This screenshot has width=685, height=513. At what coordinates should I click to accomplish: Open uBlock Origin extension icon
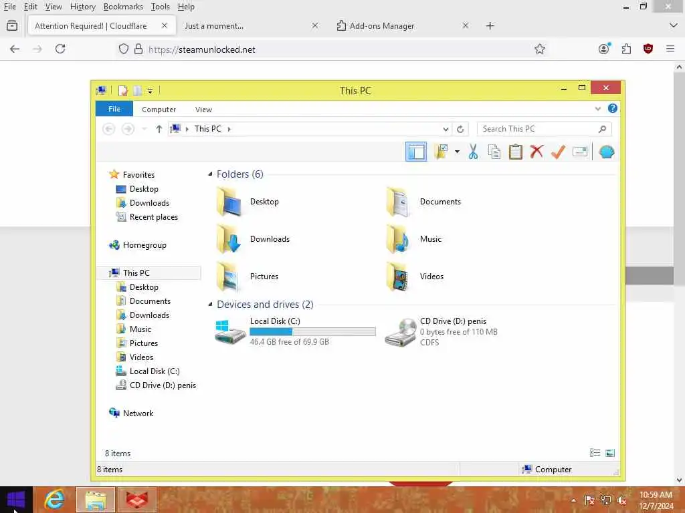(x=648, y=49)
